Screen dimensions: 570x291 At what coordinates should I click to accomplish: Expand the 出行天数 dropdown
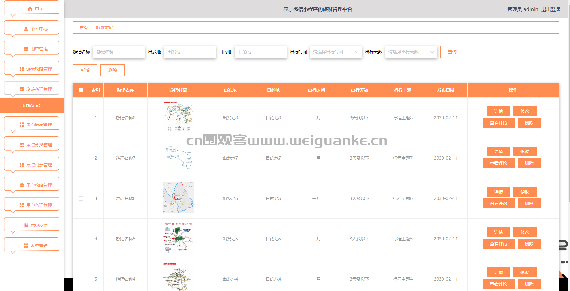coord(411,52)
